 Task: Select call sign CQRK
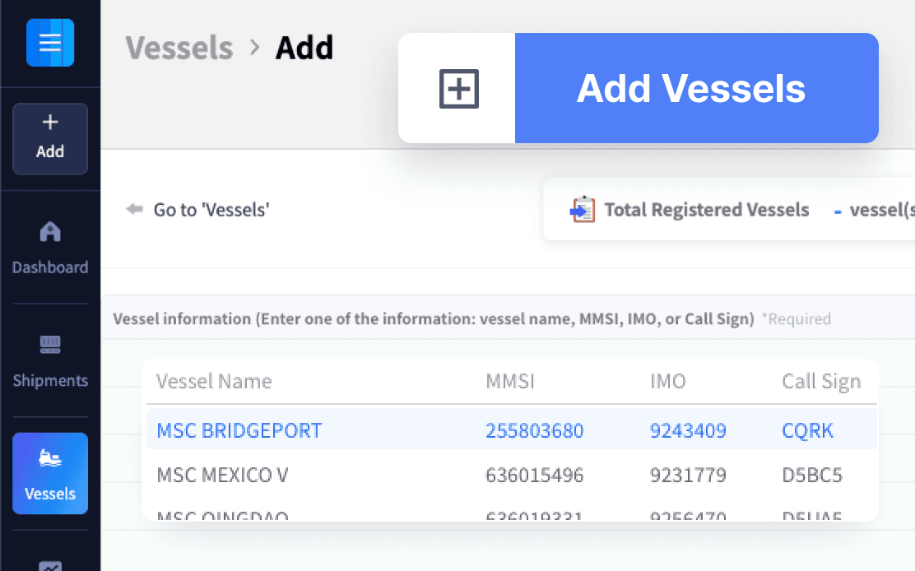pyautogui.click(x=807, y=430)
